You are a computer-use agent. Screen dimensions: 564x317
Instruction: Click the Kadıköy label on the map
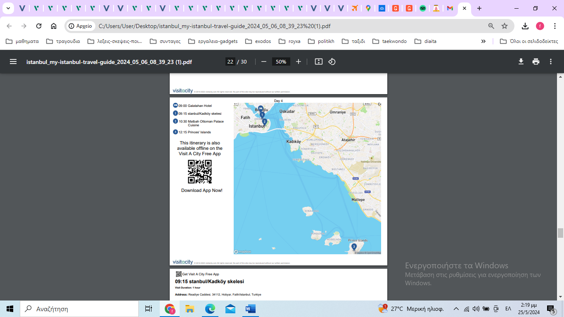[294, 142]
